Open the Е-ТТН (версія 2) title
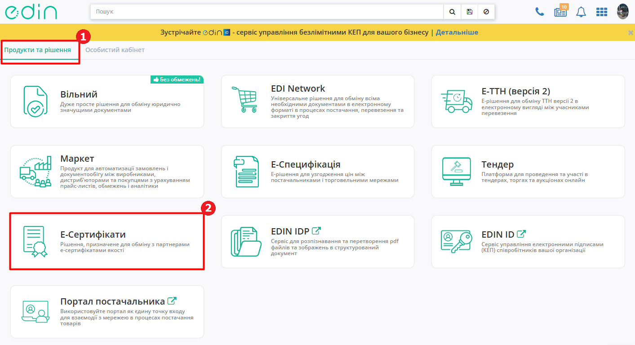 515,91
